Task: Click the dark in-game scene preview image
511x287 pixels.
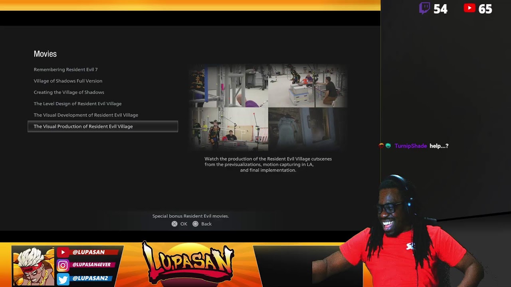Action: 308,129
